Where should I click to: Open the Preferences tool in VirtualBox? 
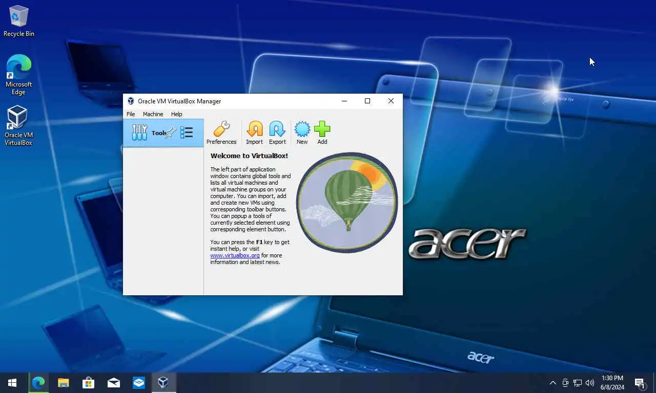tap(221, 133)
